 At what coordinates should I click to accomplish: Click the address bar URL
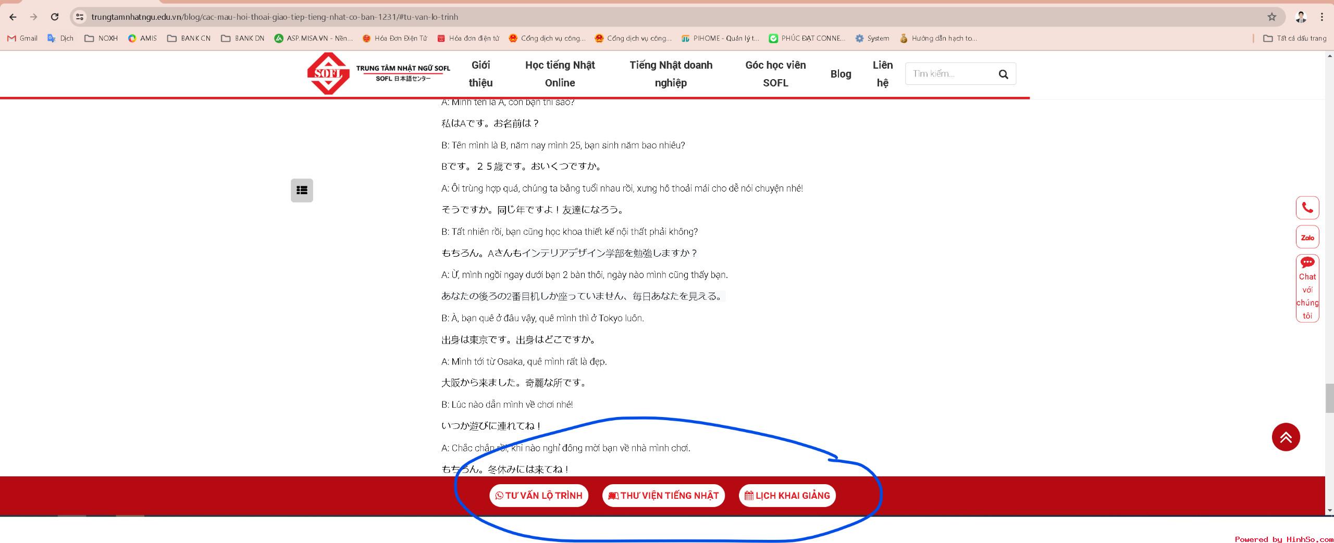[275, 17]
